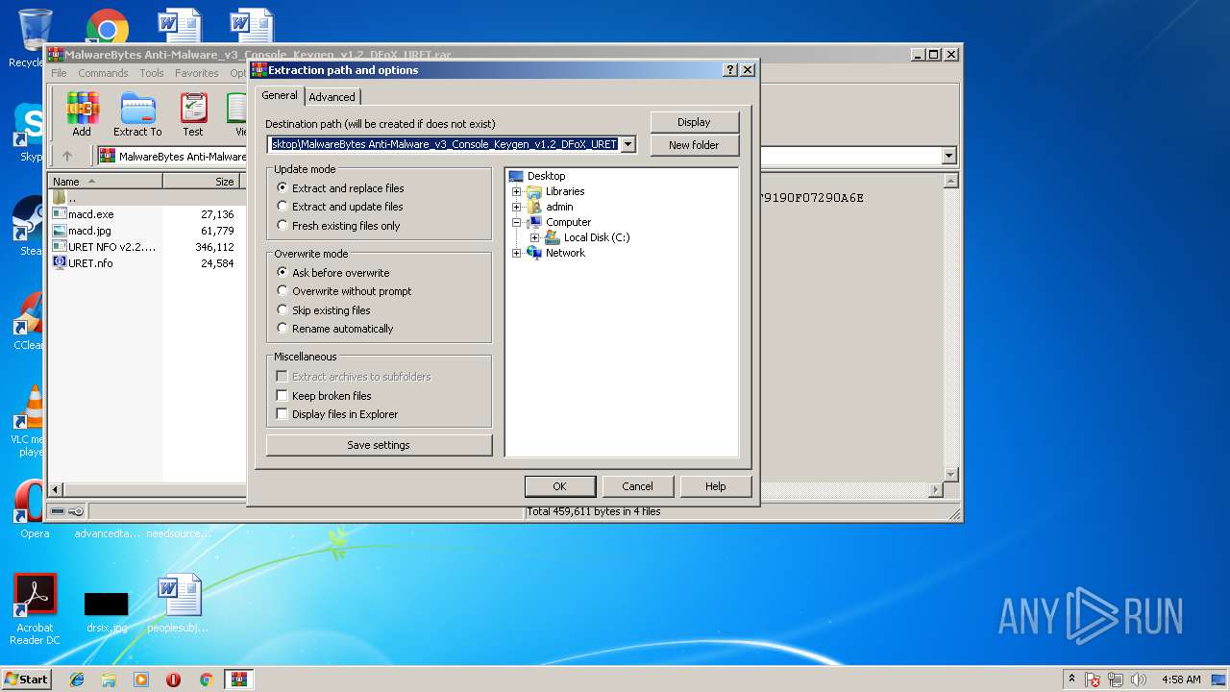The height and width of the screenshot is (692, 1230).
Task: Show hidden tray icons arrow
Action: coord(1071,680)
